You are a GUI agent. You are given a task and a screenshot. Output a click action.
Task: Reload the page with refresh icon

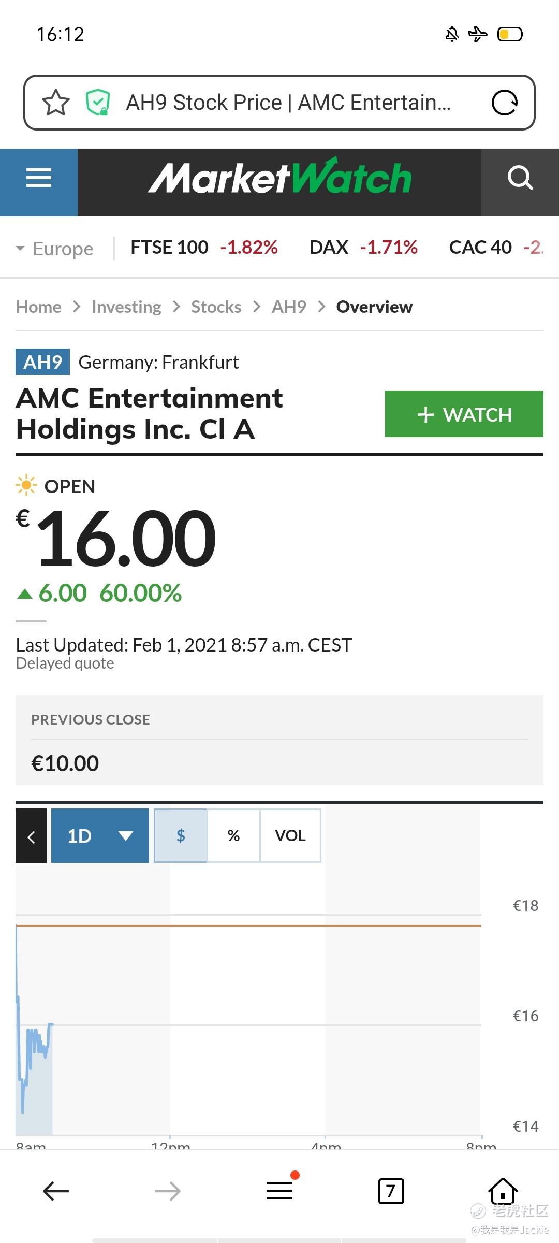(x=505, y=103)
